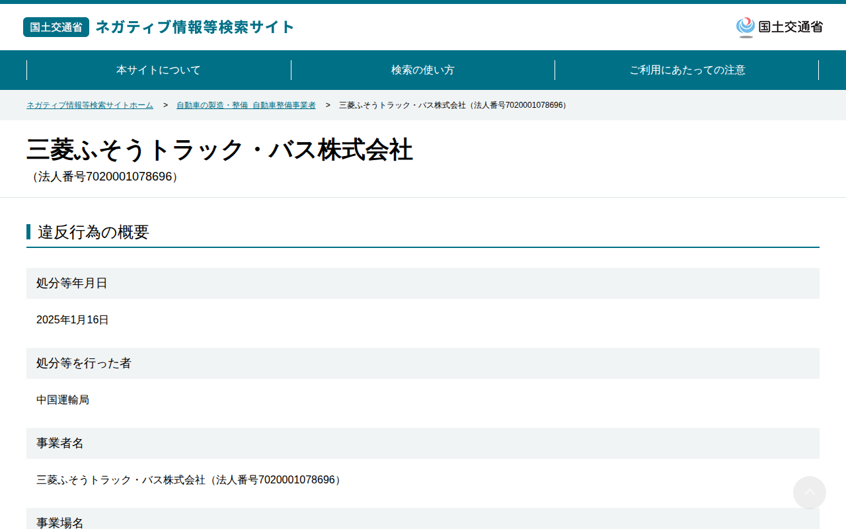Select the 処分等を行った者 row label
The image size is (846, 529).
pyautogui.click(x=423, y=363)
